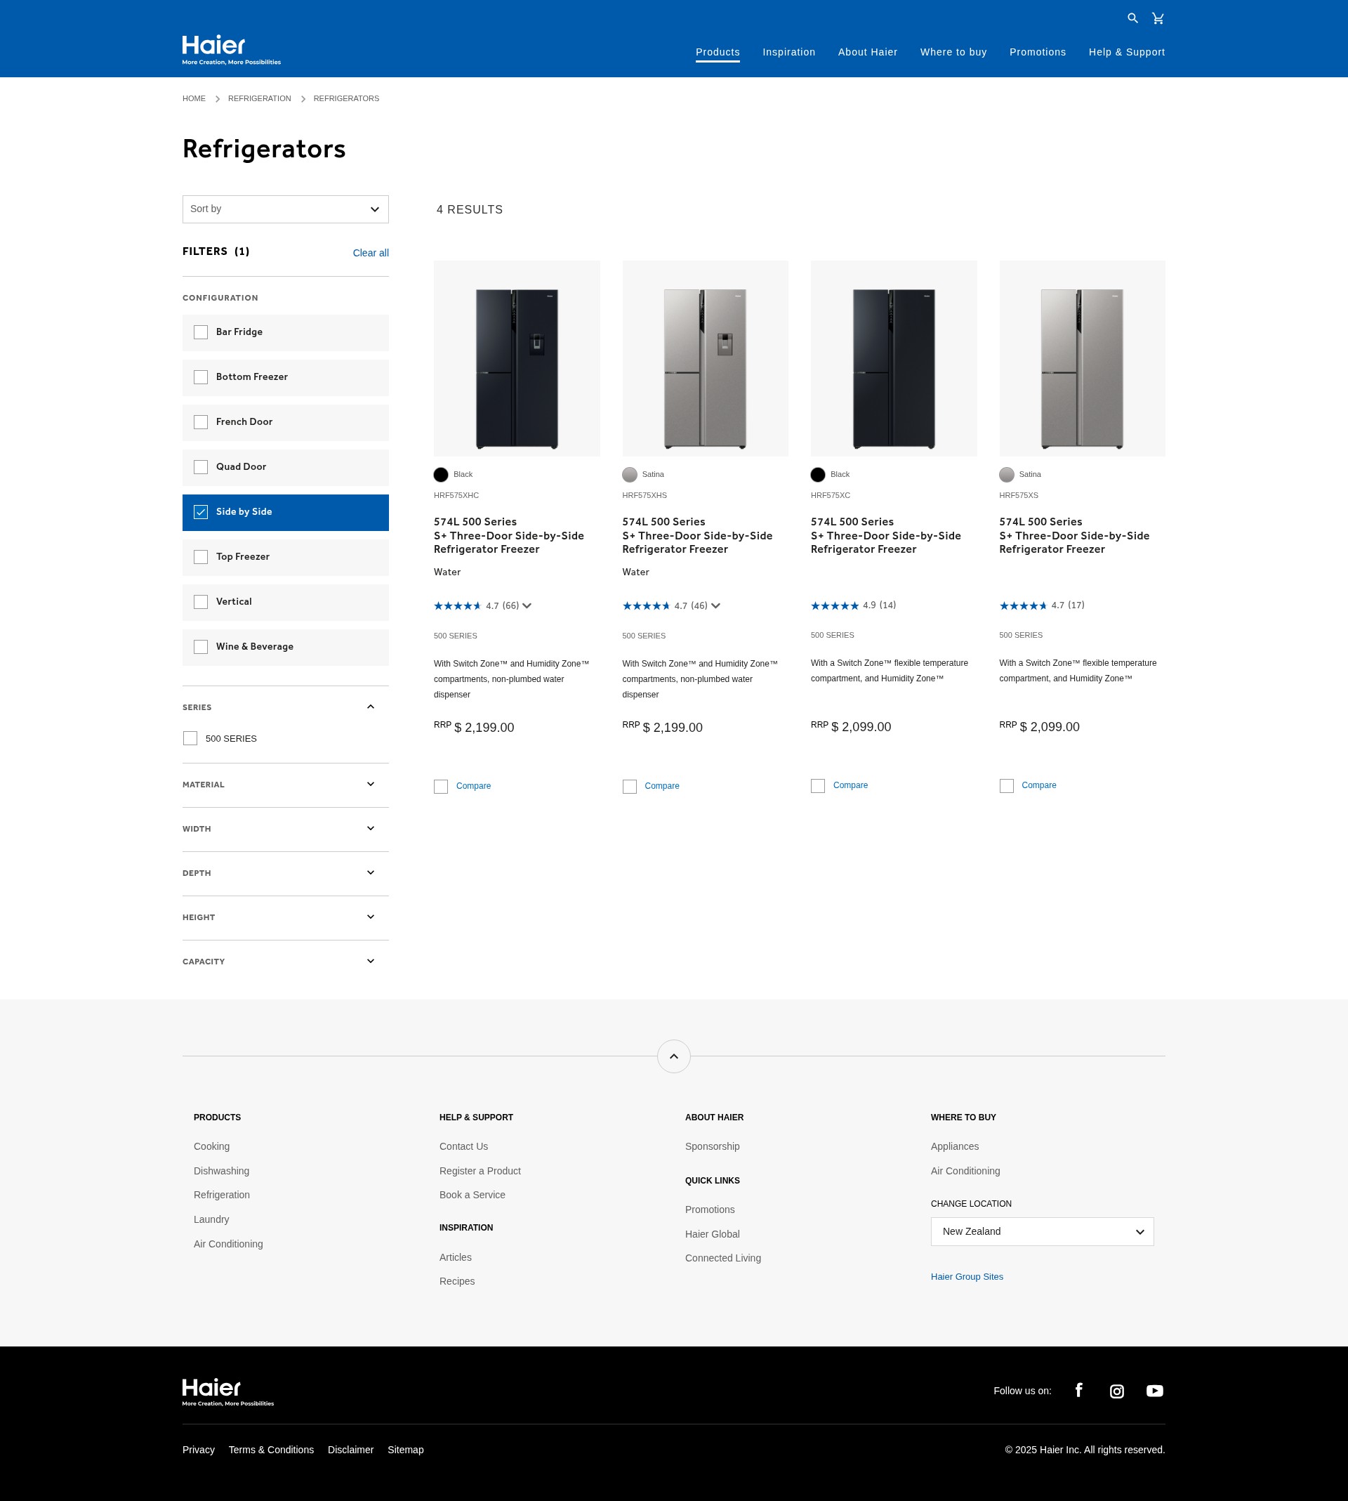
Task: Open the Sort by dropdown
Action: (x=285, y=209)
